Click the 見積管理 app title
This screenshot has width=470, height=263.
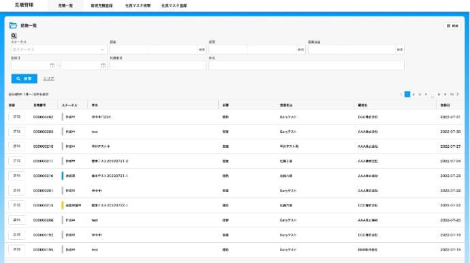tap(25, 5)
